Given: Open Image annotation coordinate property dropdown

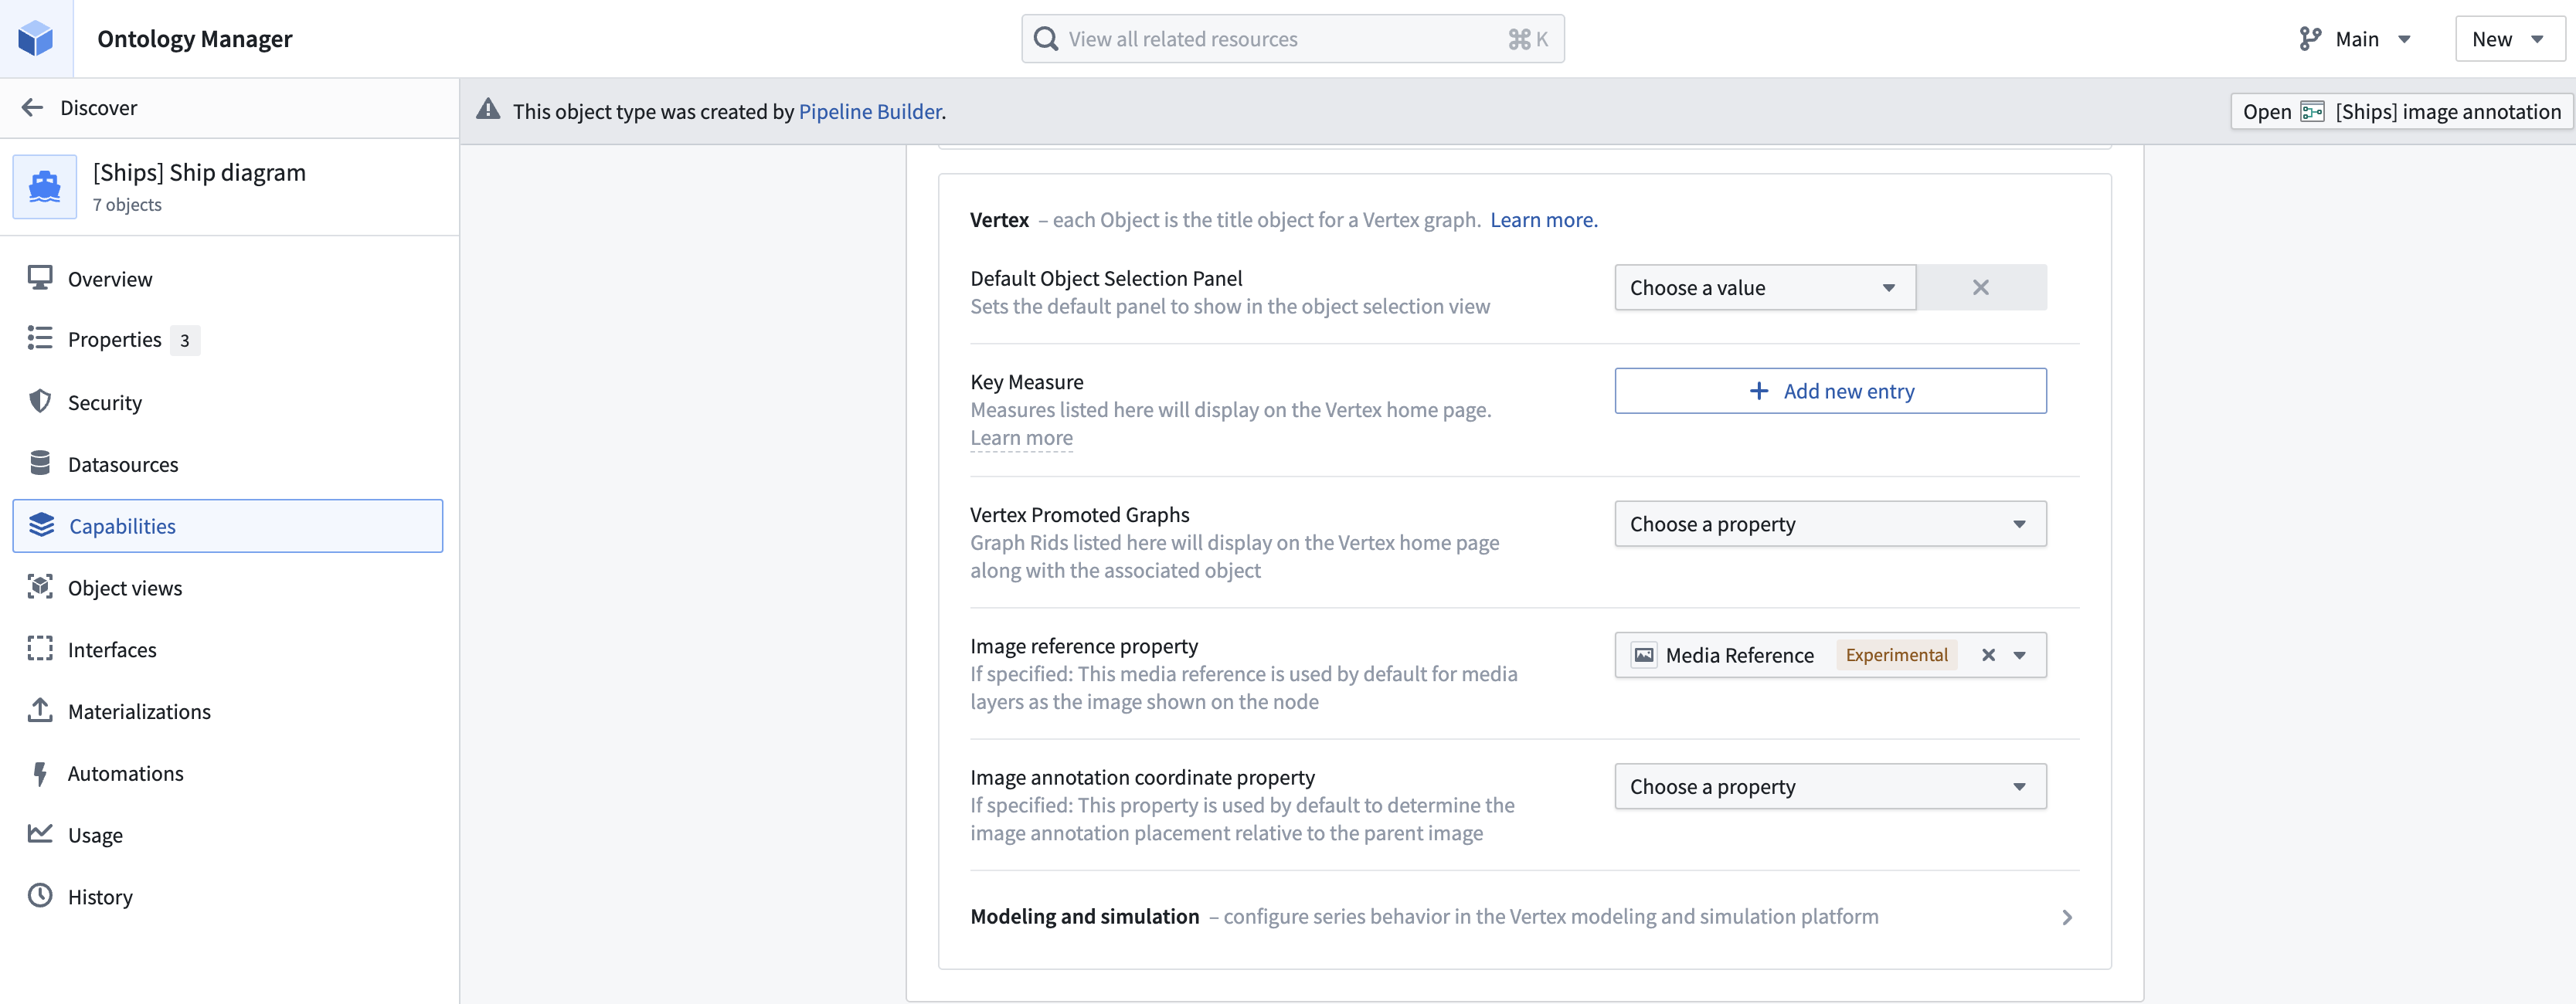Looking at the screenshot, I should coord(1830,787).
